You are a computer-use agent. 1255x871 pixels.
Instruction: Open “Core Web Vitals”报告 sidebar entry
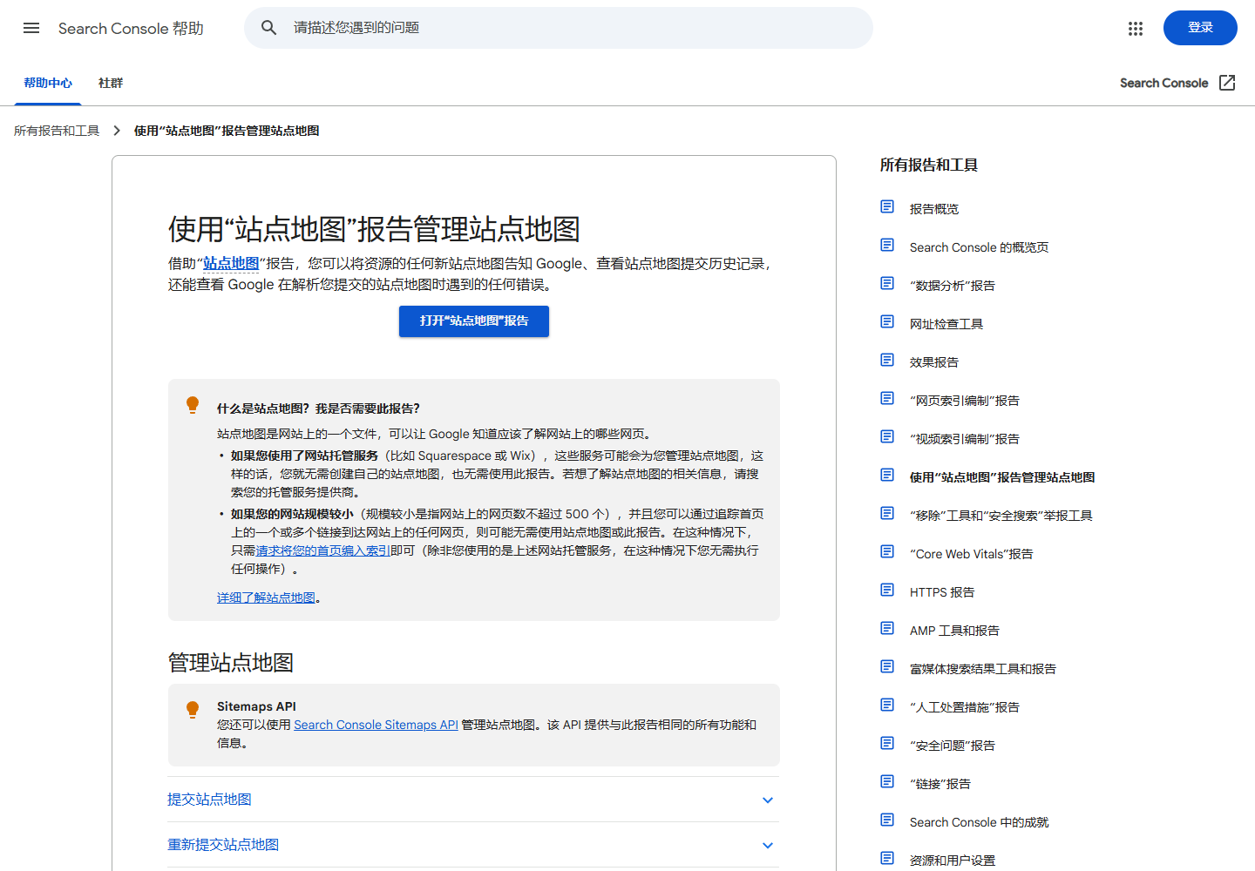tap(971, 554)
